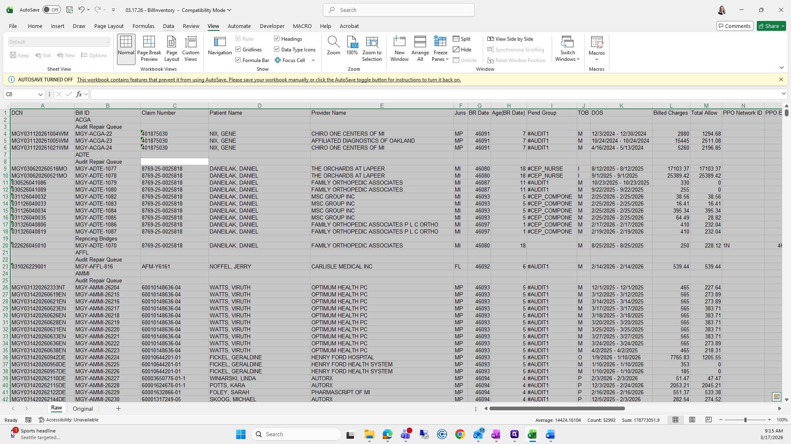Open Chrome from the Windows taskbar
This screenshot has width=791, height=444.
460,434
